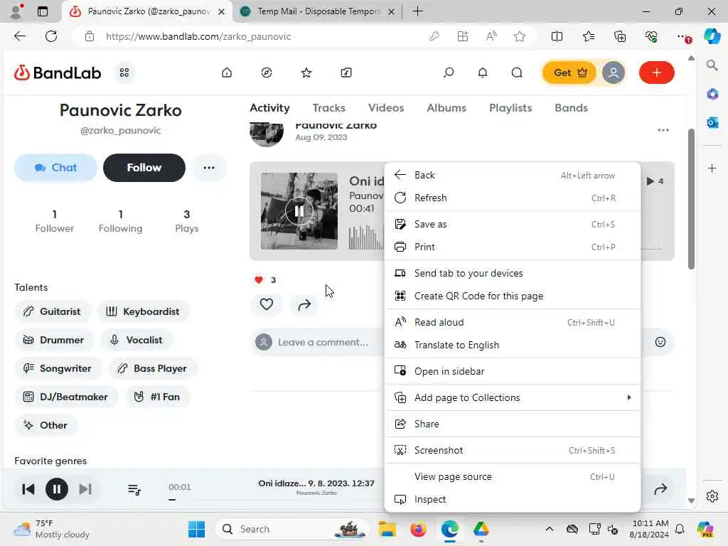
Task: Open the 1 Following list
Action: pos(120,221)
